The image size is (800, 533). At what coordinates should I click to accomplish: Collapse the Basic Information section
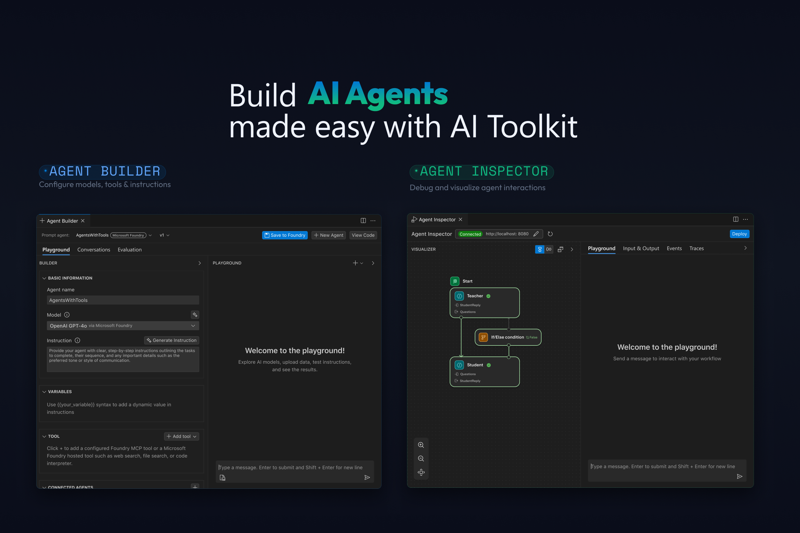45,278
